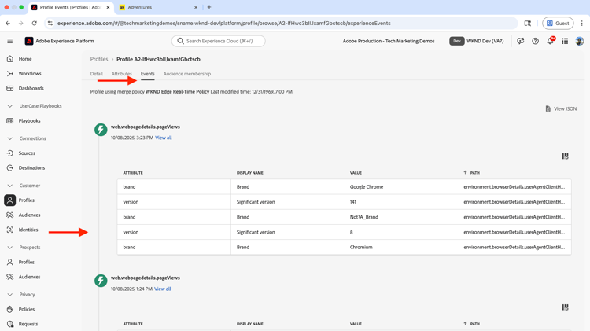Image resolution: width=590 pixels, height=331 pixels.
Task: Click View all for the 1:24 PM event
Action: coord(163,289)
